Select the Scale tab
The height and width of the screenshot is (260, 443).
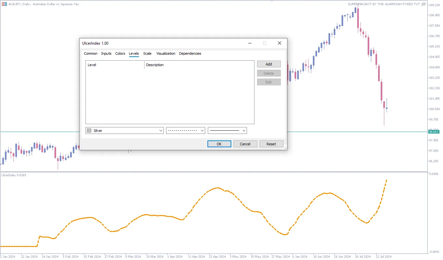click(147, 53)
